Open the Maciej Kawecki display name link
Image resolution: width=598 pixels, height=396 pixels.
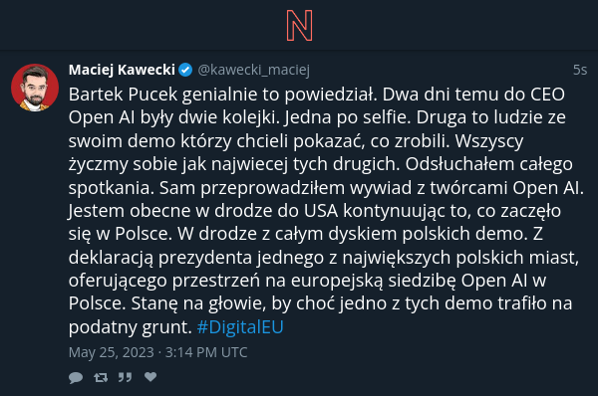point(122,70)
